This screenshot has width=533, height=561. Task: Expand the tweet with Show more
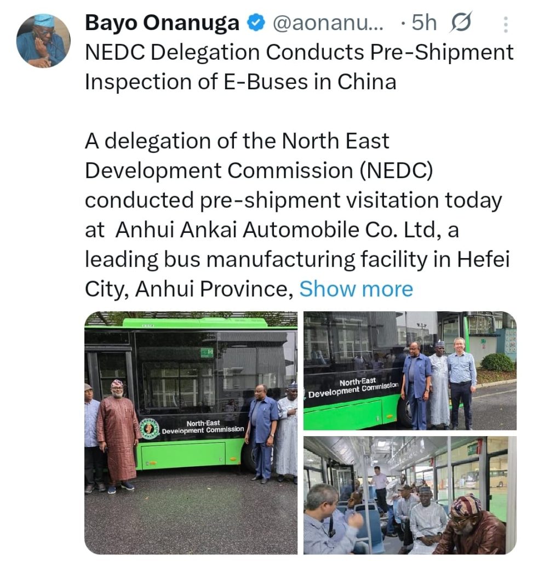[356, 289]
